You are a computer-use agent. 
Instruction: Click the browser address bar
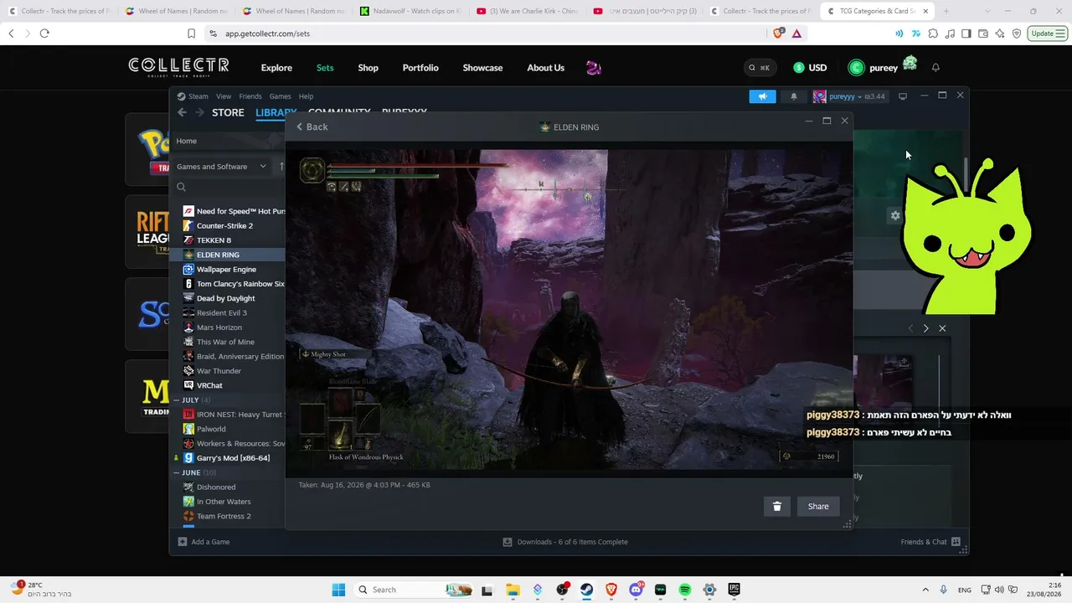click(x=486, y=33)
